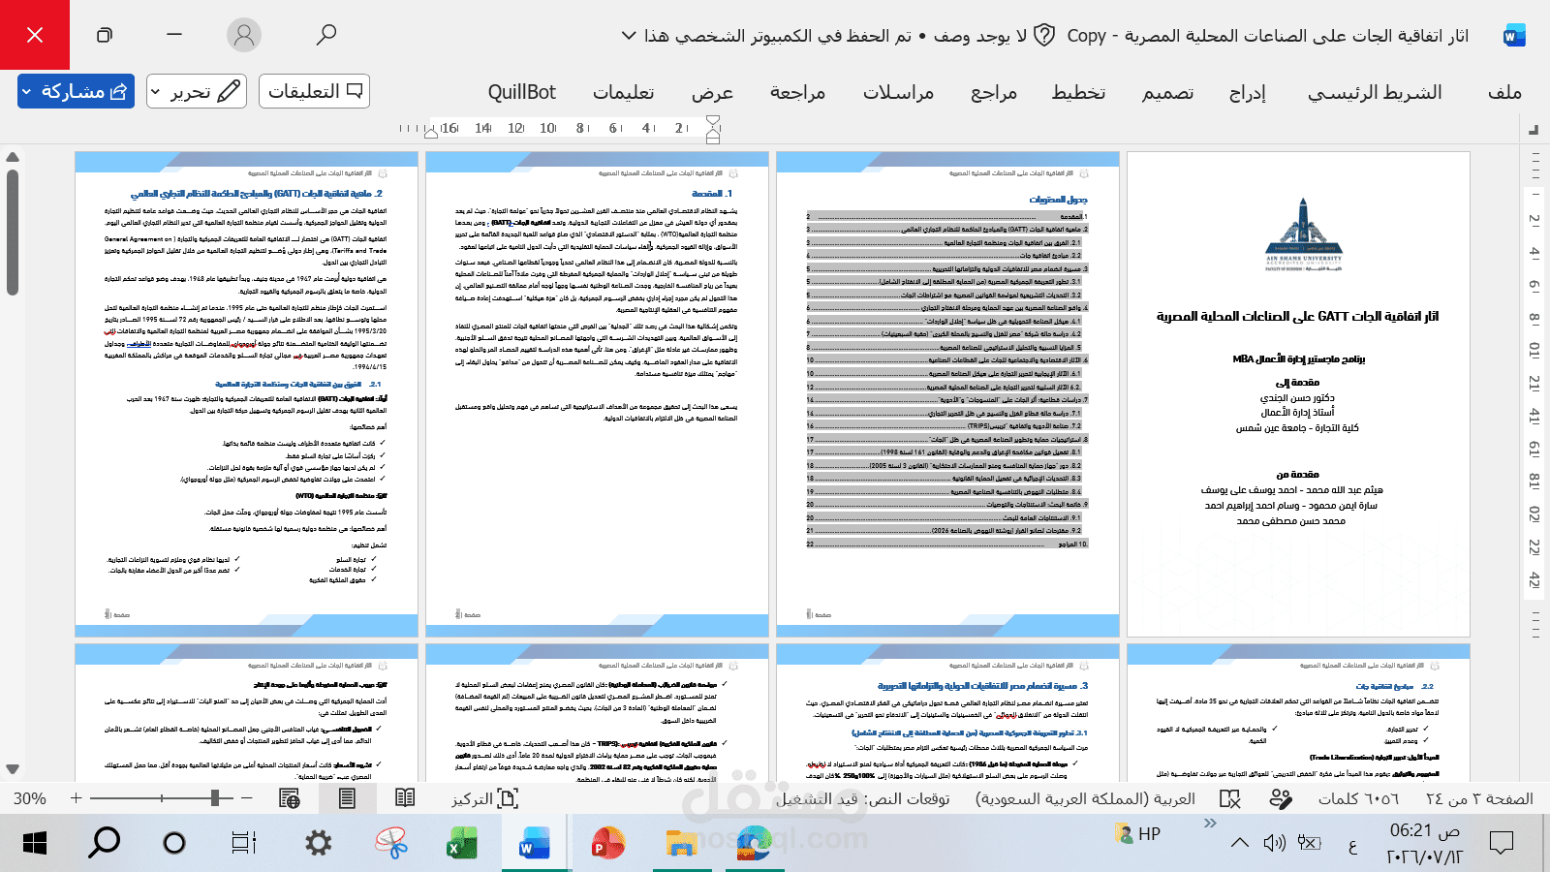1550x872 pixels.
Task: Open spelling and grammar check status icon
Action: 1230,798
